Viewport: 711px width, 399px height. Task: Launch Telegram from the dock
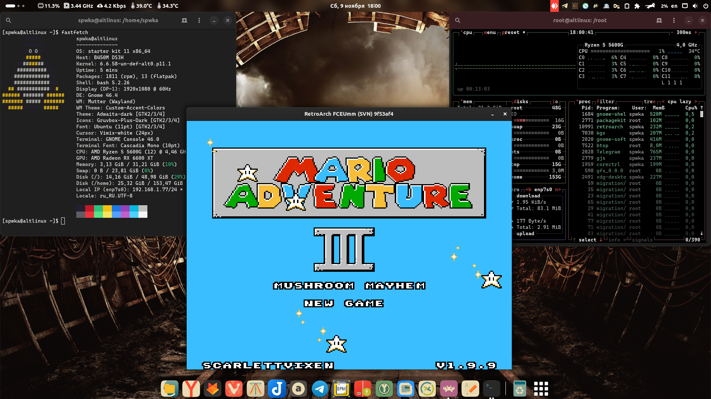coord(320,389)
